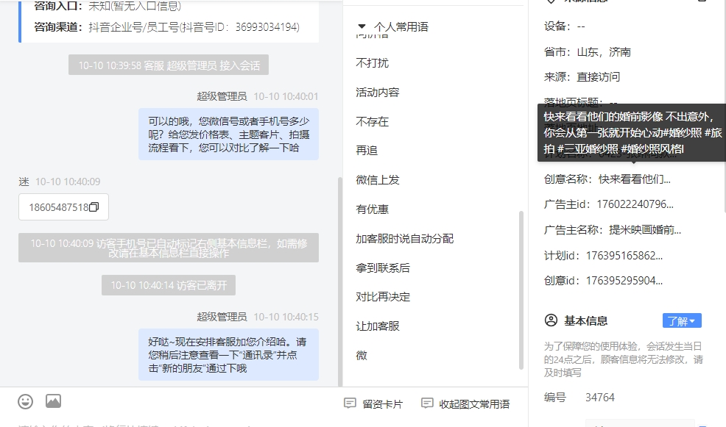Viewport: 726px width, 427px height.
Task: Select the quick phrase 不打扰
Action: [x=373, y=63]
